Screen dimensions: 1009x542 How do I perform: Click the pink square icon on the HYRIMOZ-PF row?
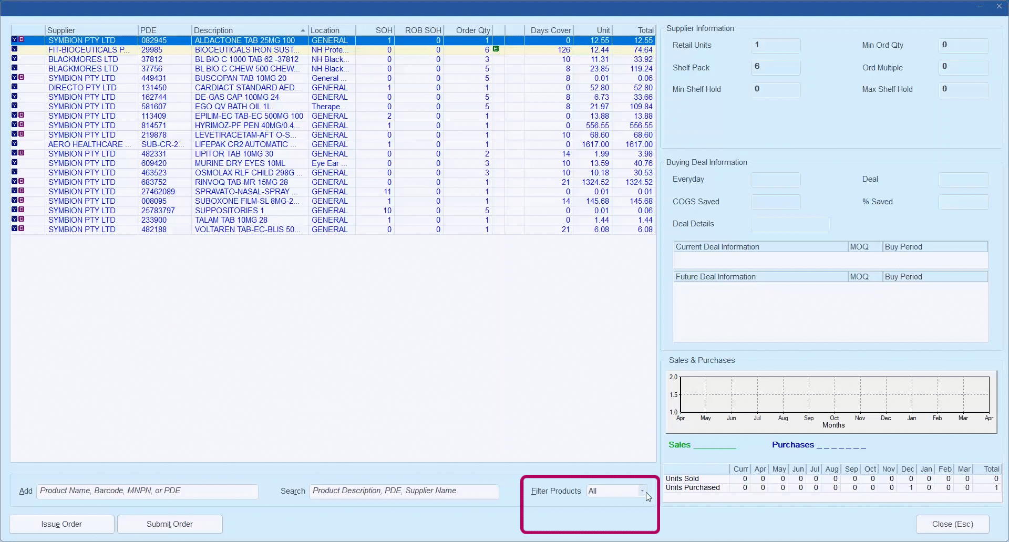point(22,124)
